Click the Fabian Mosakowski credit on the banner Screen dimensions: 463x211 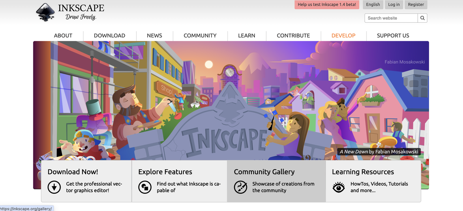pos(405,62)
